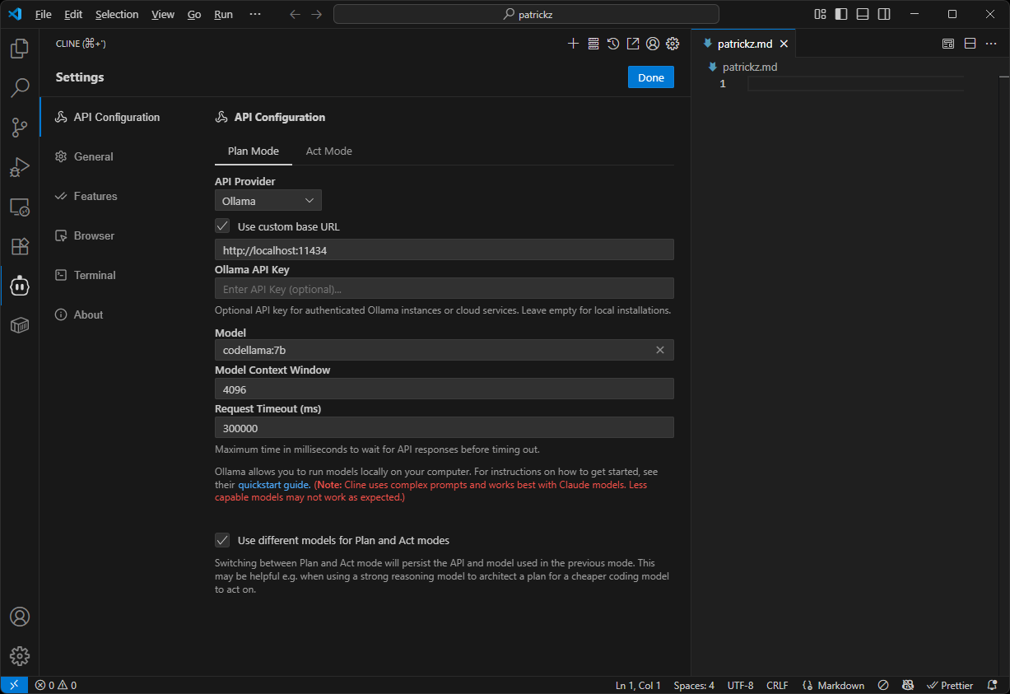Image resolution: width=1010 pixels, height=694 pixels.
Task: Click the Model Context Window field
Action: tap(444, 389)
